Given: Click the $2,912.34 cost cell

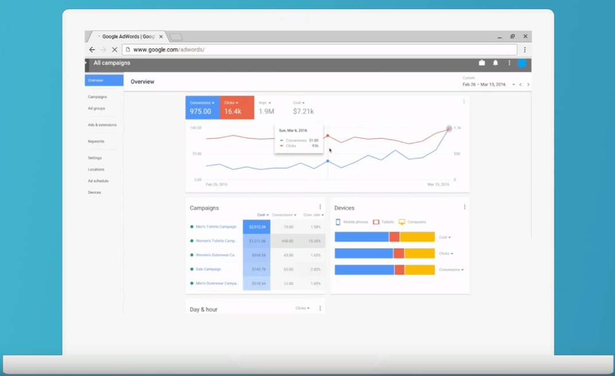Looking at the screenshot, I should pyautogui.click(x=256, y=227).
